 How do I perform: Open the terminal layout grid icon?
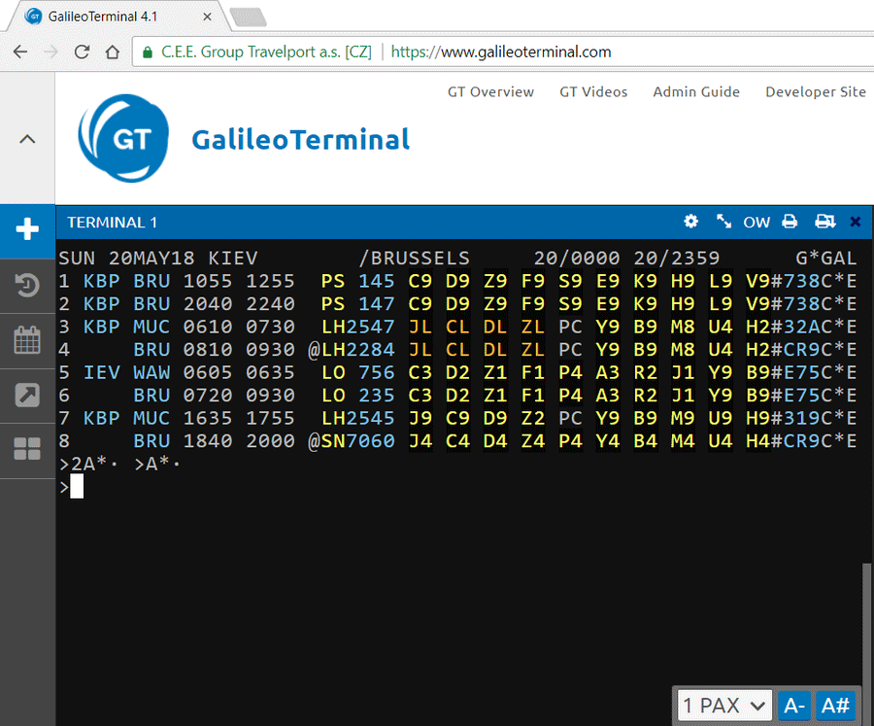pyautogui.click(x=27, y=449)
